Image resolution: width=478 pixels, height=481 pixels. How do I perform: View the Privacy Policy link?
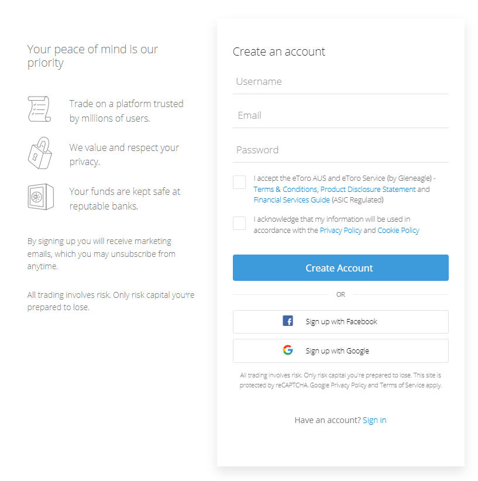(x=341, y=231)
